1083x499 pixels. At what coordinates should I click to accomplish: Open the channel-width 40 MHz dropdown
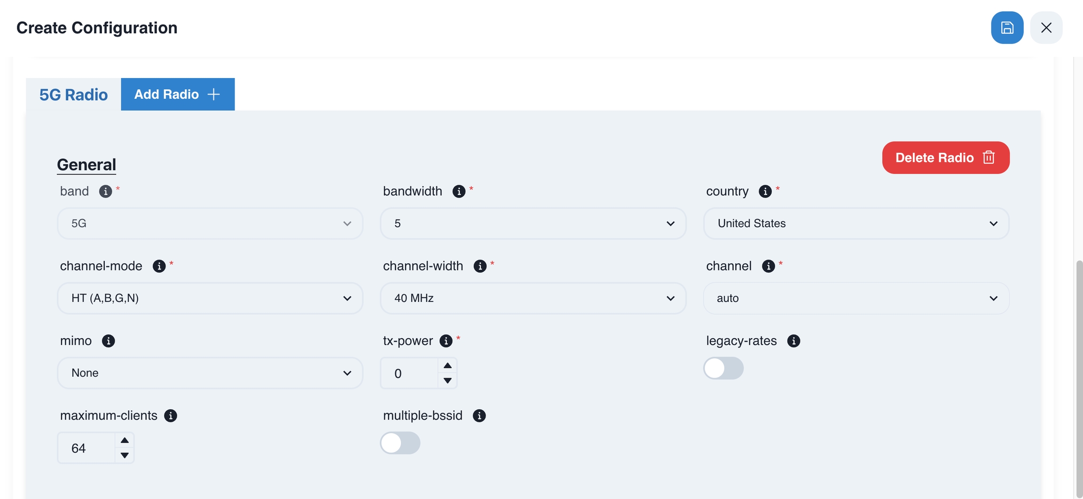533,298
